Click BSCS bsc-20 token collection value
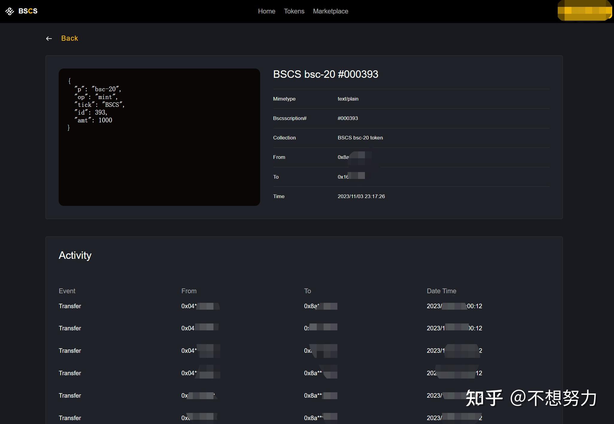614x424 pixels. pos(360,138)
